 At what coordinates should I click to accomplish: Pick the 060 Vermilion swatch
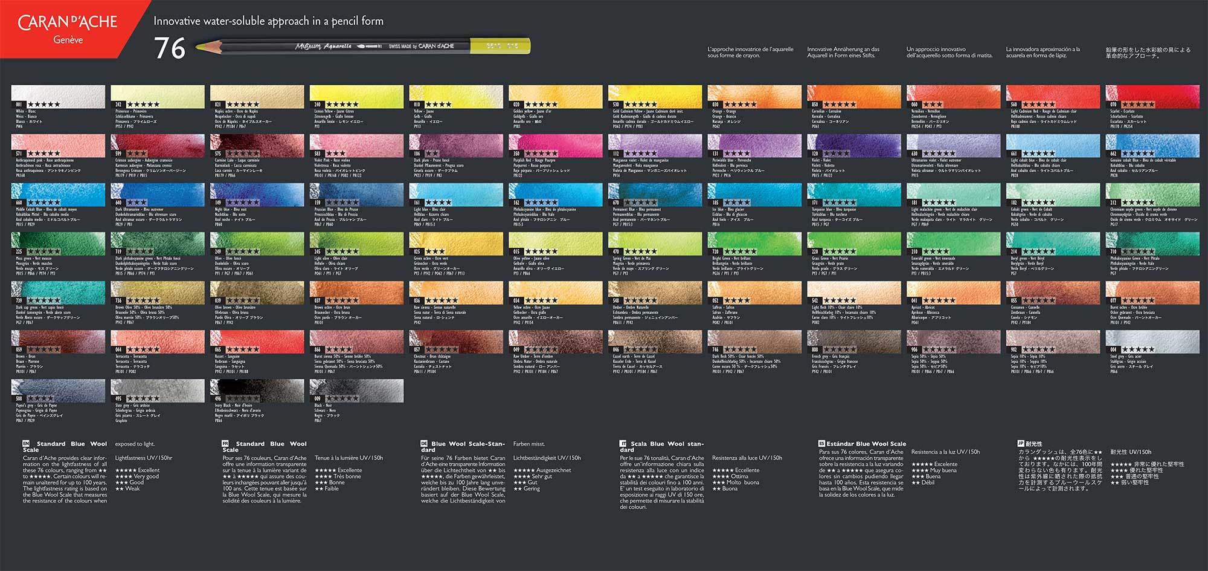954,97
